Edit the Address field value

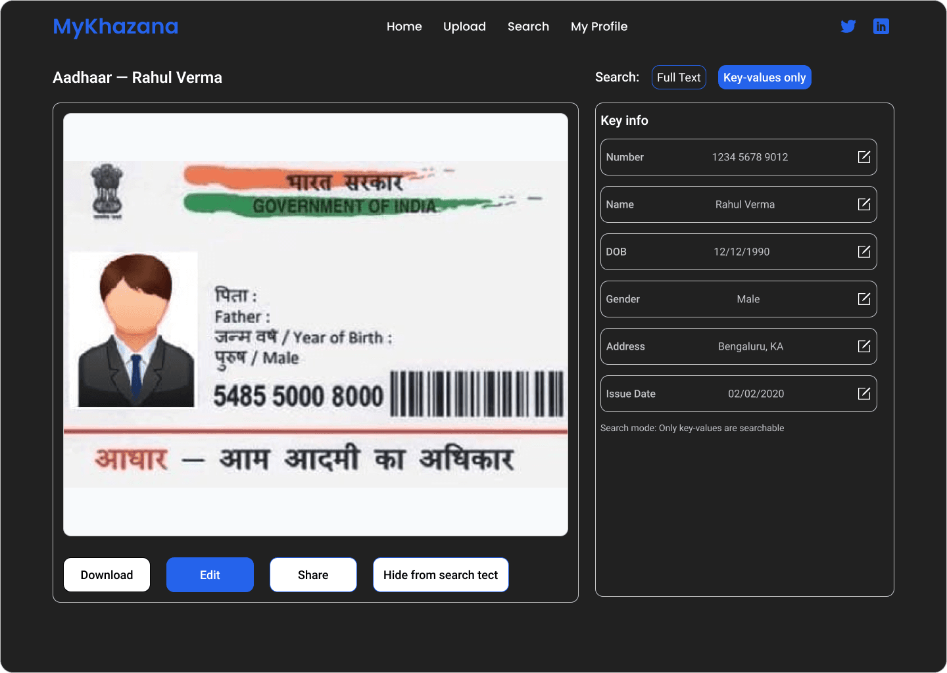pyautogui.click(x=864, y=346)
